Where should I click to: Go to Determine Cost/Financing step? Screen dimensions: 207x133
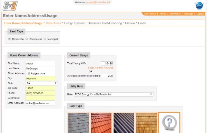tap(105, 23)
